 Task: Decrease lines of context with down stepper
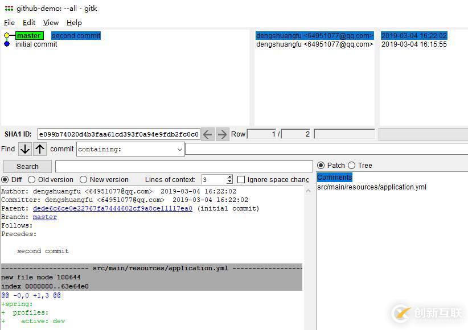click(229, 181)
